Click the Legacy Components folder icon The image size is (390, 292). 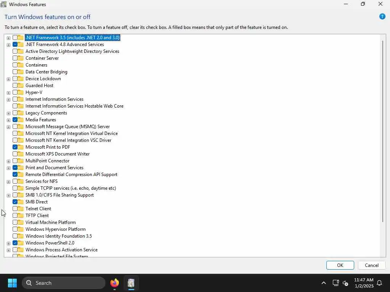(x=21, y=113)
